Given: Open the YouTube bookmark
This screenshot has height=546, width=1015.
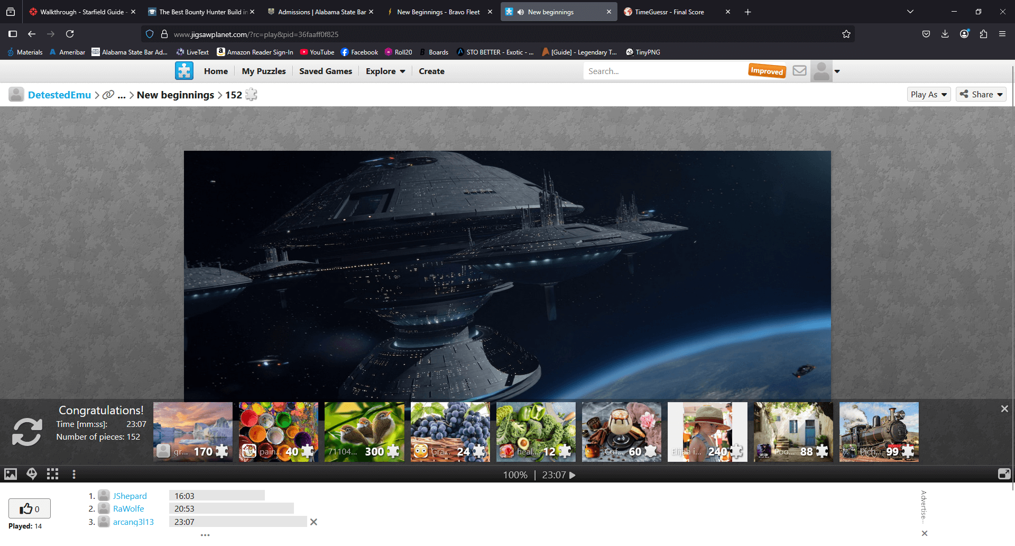Looking at the screenshot, I should click(317, 52).
